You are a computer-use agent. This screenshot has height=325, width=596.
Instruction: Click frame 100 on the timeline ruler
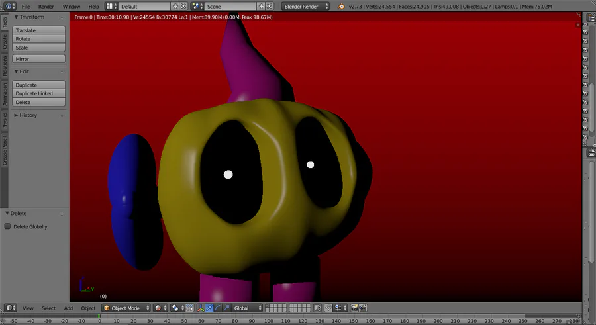269,321
